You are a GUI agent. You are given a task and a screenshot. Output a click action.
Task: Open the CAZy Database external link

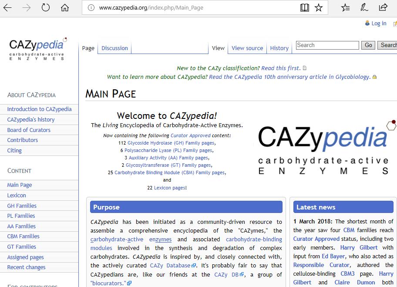coord(173,266)
